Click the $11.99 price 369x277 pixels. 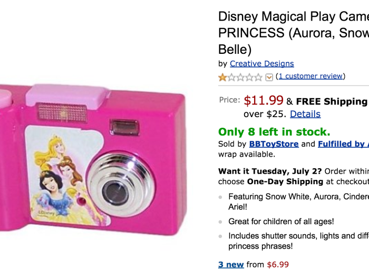[x=264, y=101]
